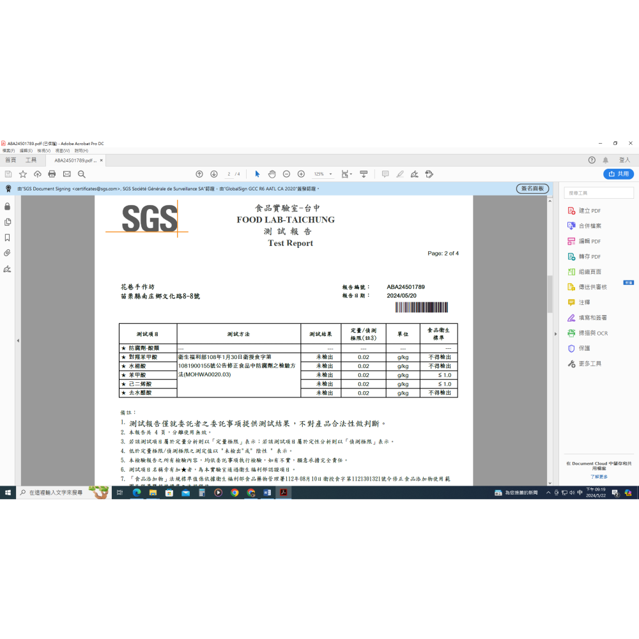Click the vertical document scrollbar

tap(549, 294)
